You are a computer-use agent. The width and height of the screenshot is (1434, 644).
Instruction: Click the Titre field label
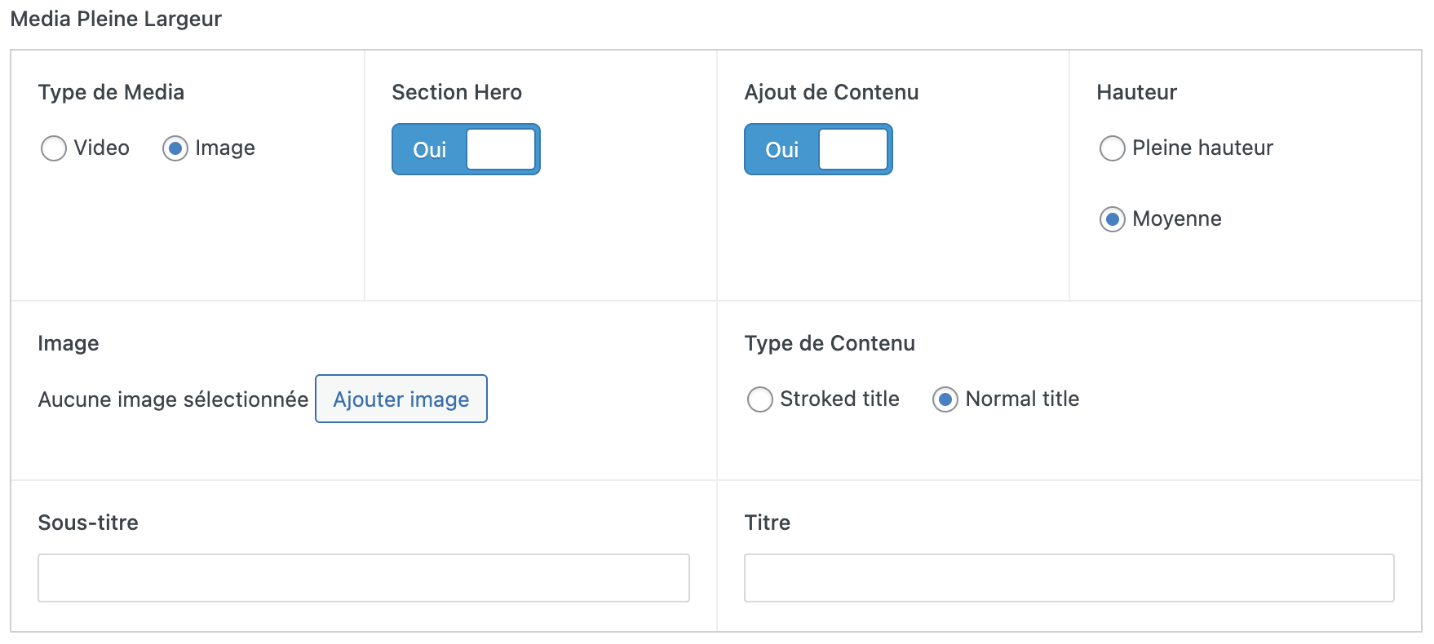(x=767, y=523)
